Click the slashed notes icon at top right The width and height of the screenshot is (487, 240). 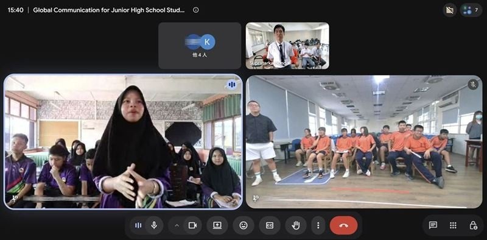click(x=450, y=10)
